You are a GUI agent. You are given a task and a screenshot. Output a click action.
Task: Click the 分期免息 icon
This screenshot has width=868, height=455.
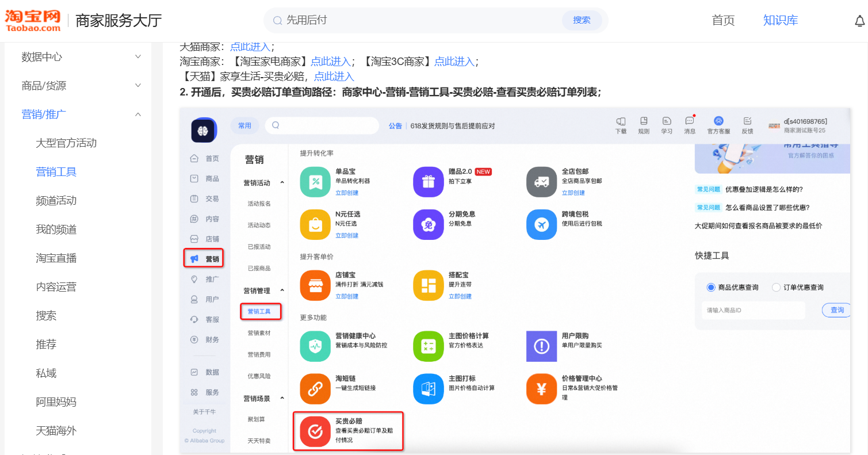[428, 224]
